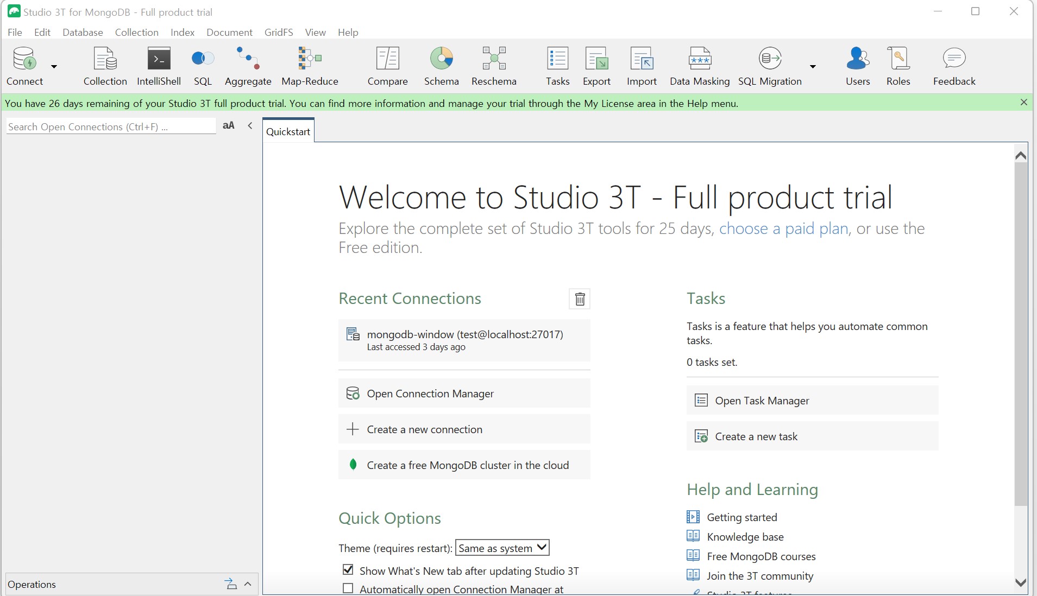Open the Aggregate editor
Image resolution: width=1037 pixels, height=596 pixels.
[x=248, y=66]
